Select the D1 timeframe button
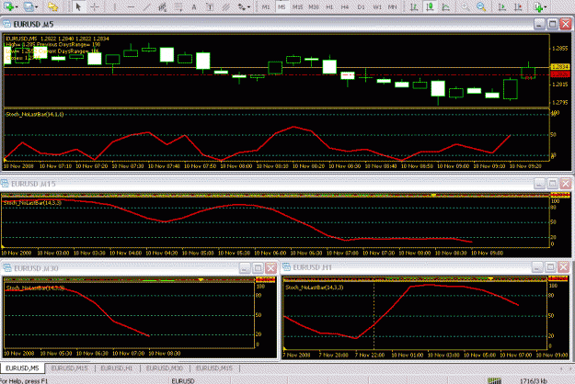The height and width of the screenshot is (384, 575). tap(362, 6)
